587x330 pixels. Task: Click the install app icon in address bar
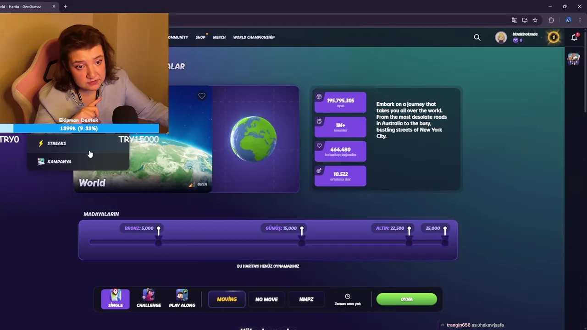[x=525, y=20]
